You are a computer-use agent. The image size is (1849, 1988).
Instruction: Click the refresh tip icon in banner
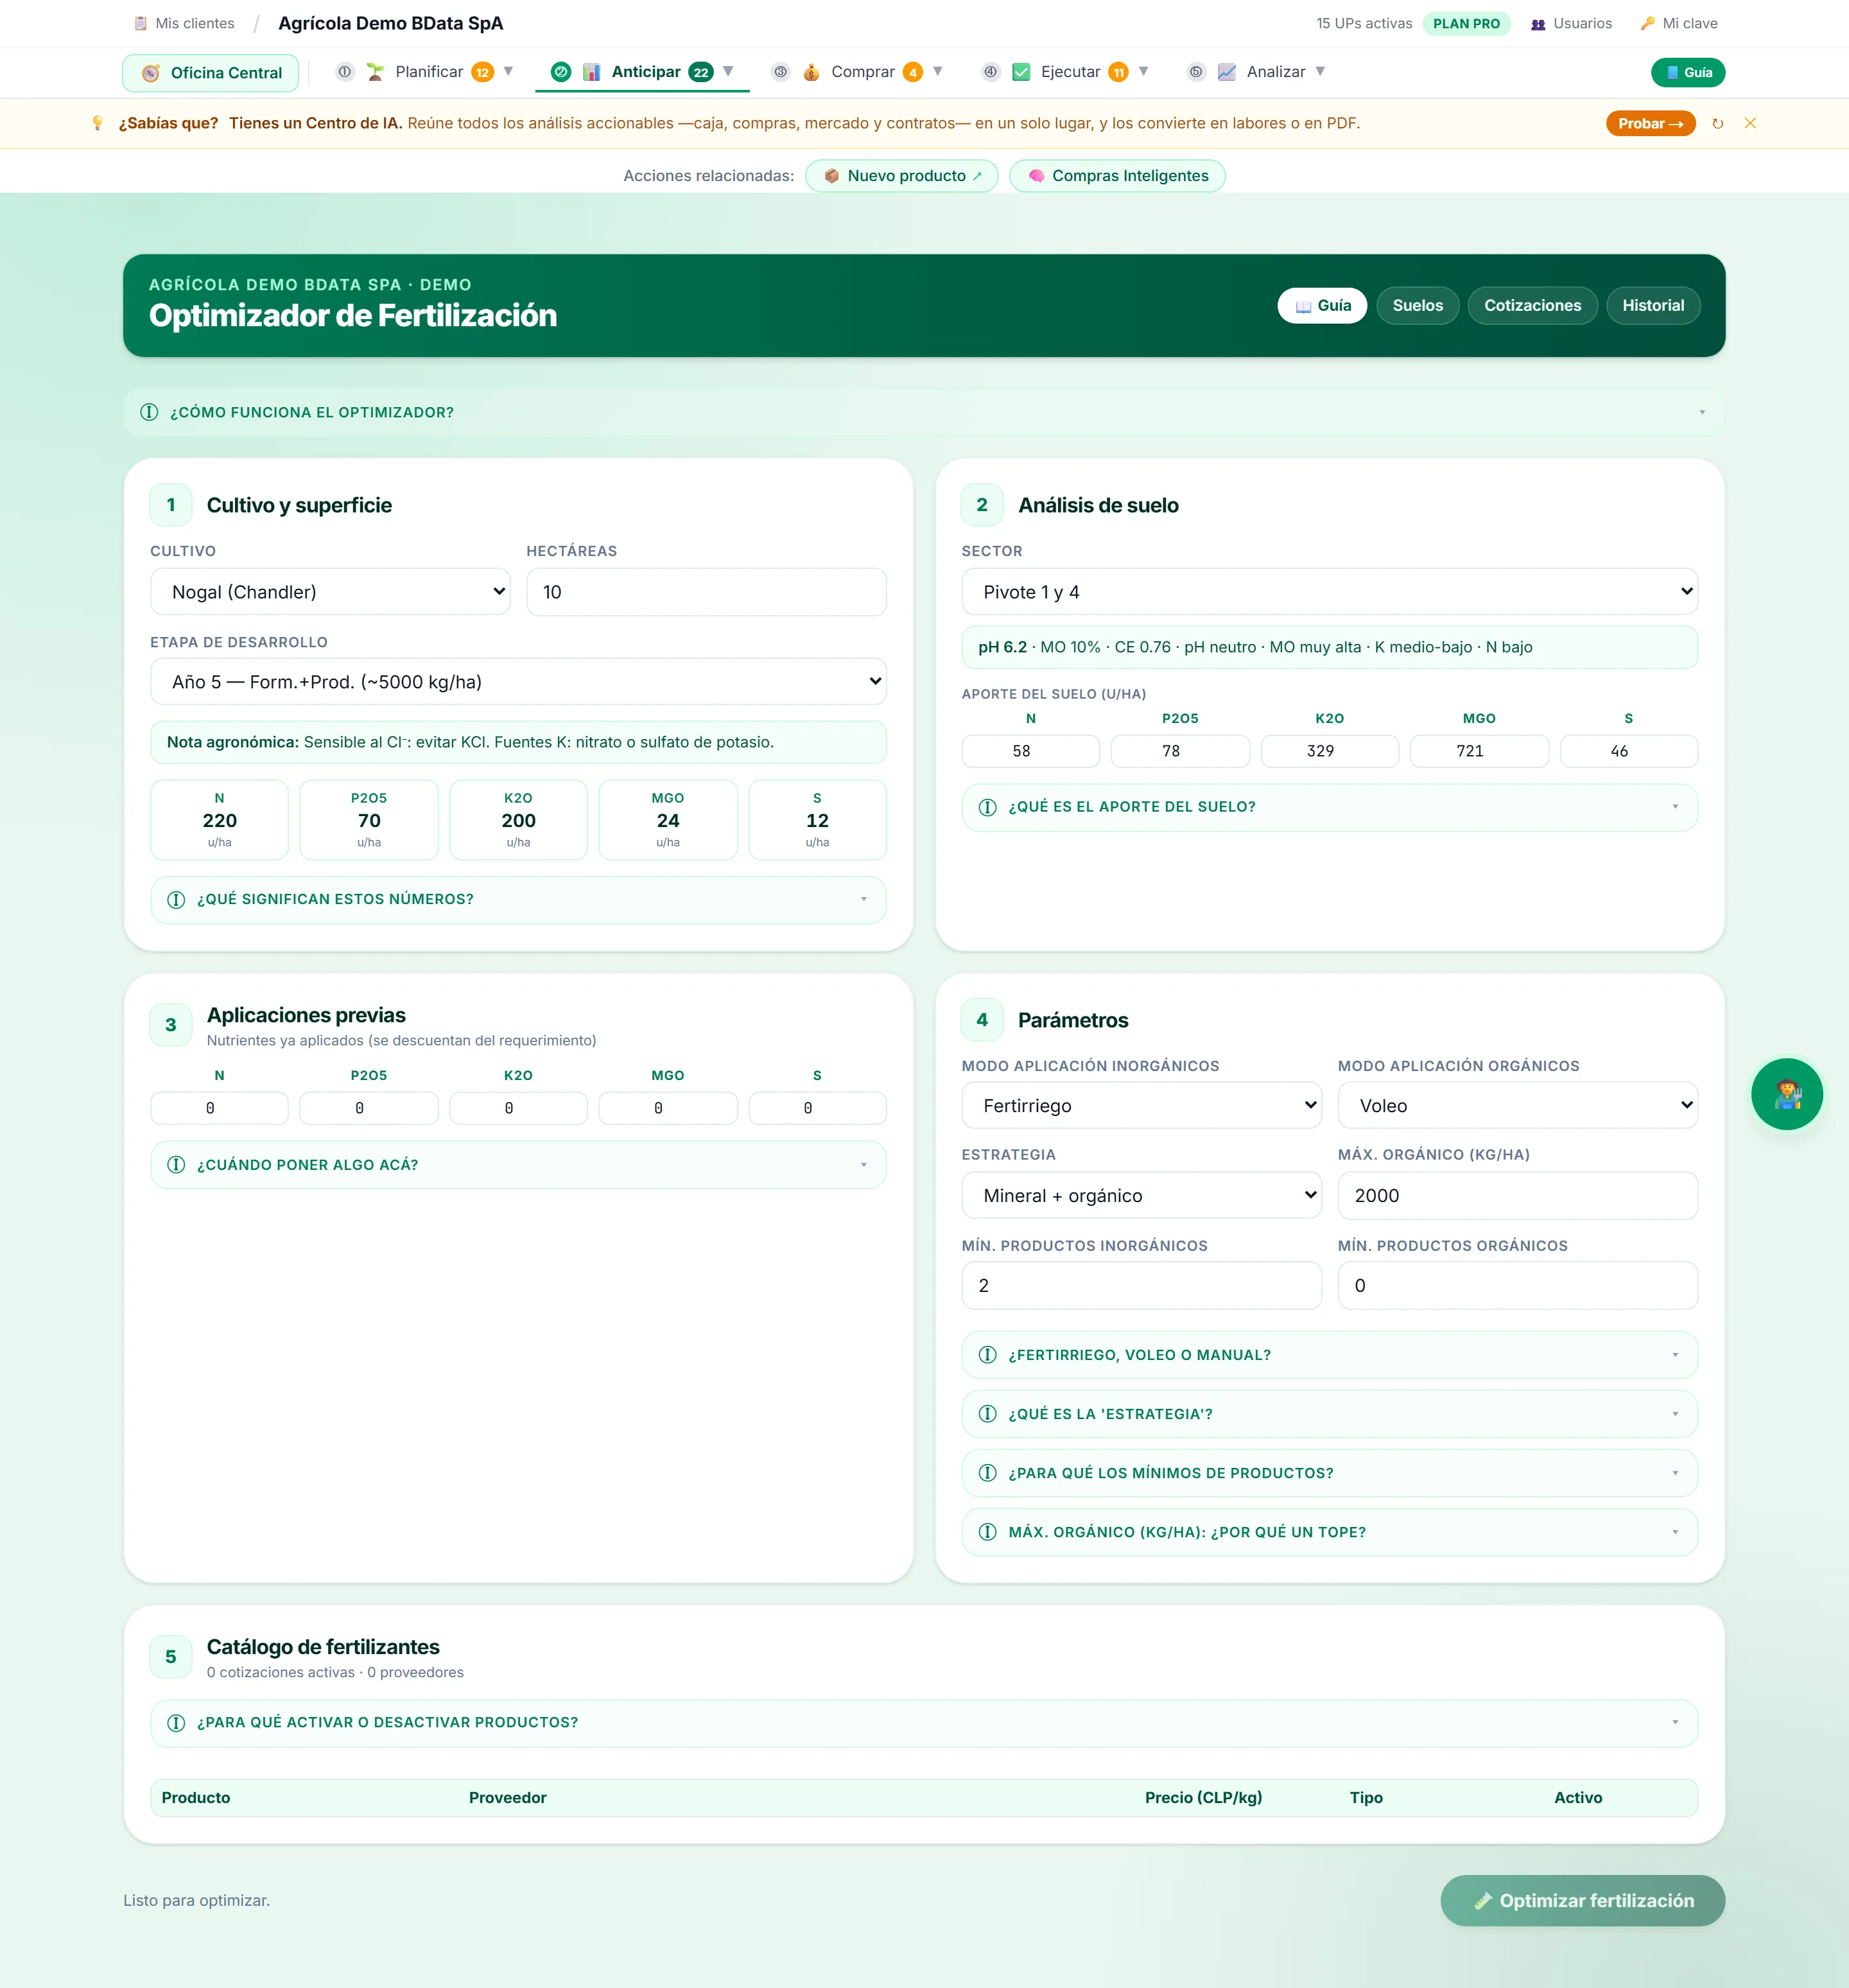[1718, 123]
